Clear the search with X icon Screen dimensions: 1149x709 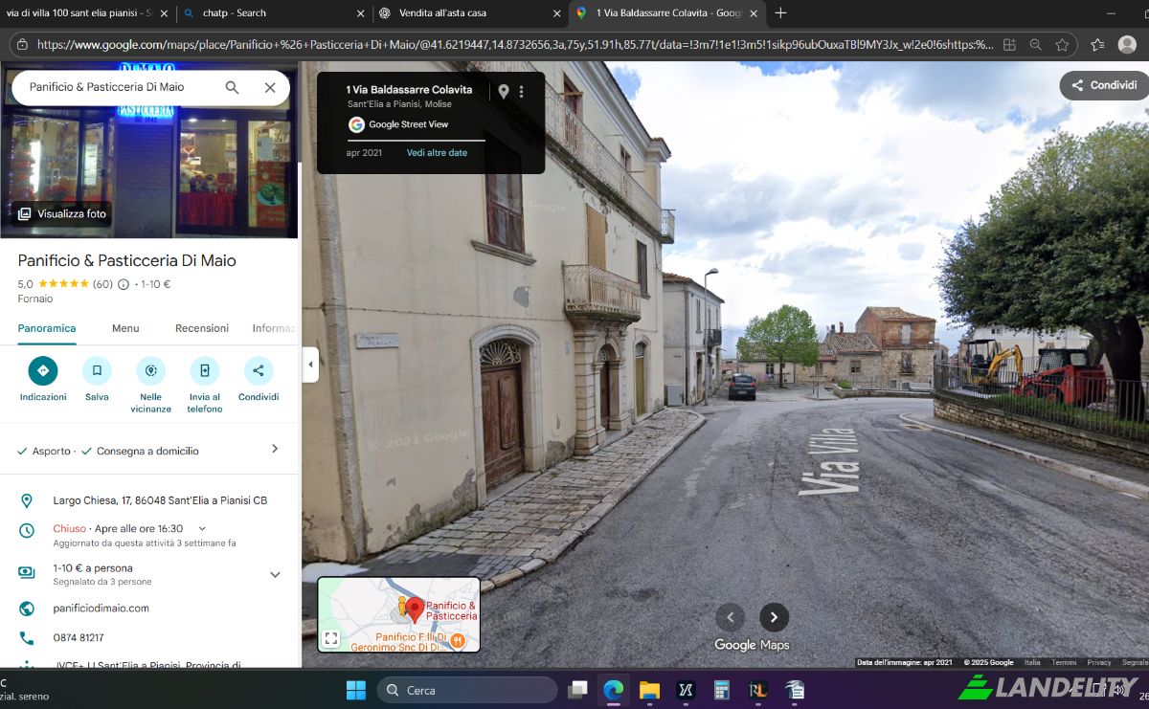[270, 87]
